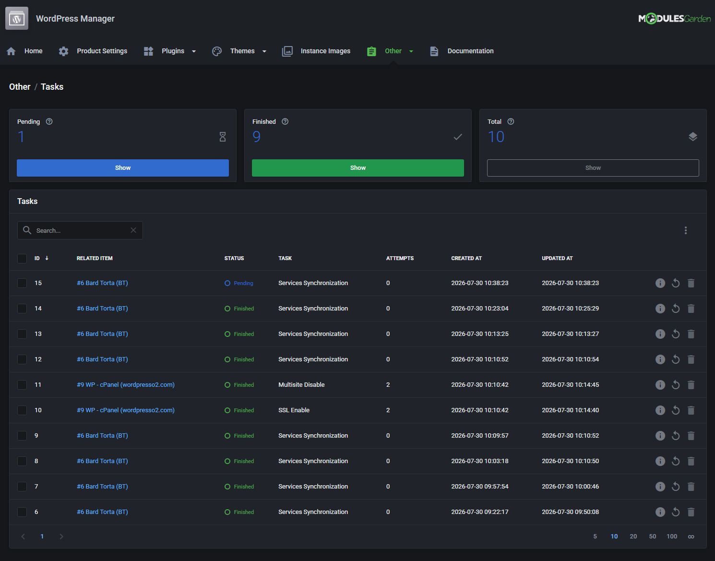Open Bard Torta link for task 9
This screenshot has height=561, width=715.
(x=102, y=436)
